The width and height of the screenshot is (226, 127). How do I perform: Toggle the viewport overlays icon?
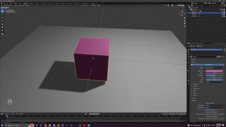(172, 6)
